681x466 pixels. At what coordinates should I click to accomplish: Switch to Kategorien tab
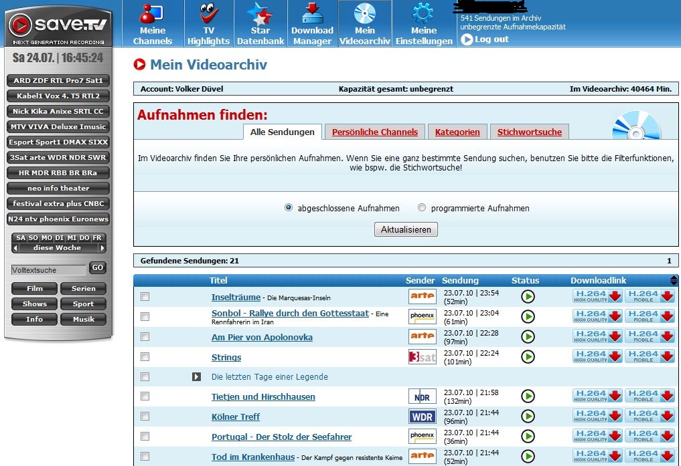click(x=457, y=132)
